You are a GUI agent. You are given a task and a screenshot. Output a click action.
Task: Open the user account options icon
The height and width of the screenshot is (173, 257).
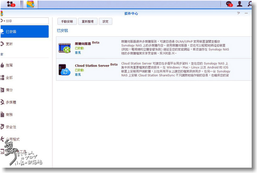240,4
